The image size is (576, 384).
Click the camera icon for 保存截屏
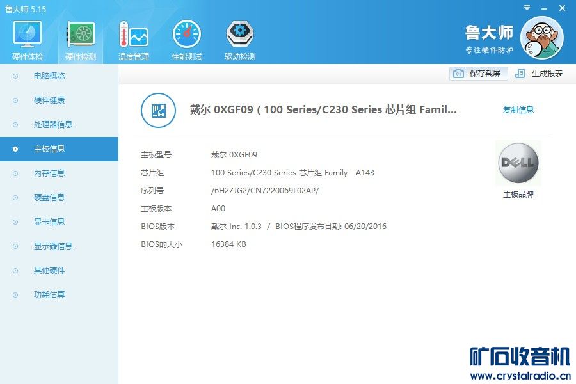[x=458, y=74]
